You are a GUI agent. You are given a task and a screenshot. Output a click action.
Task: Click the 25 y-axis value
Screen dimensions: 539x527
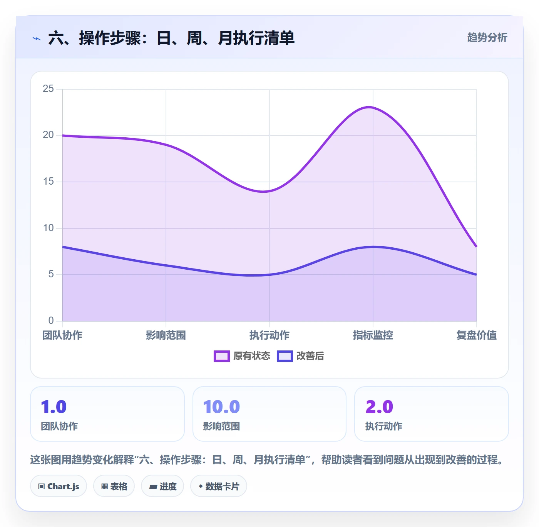point(49,89)
